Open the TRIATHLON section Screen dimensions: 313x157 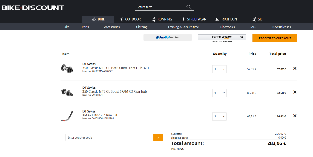pos(226,19)
